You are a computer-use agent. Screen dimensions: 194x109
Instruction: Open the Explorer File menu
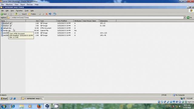coord(2,11)
